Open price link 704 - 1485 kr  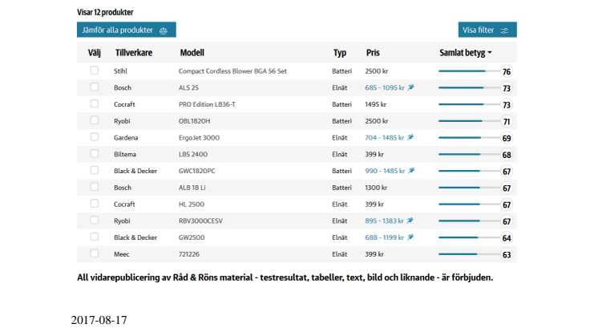coord(384,138)
